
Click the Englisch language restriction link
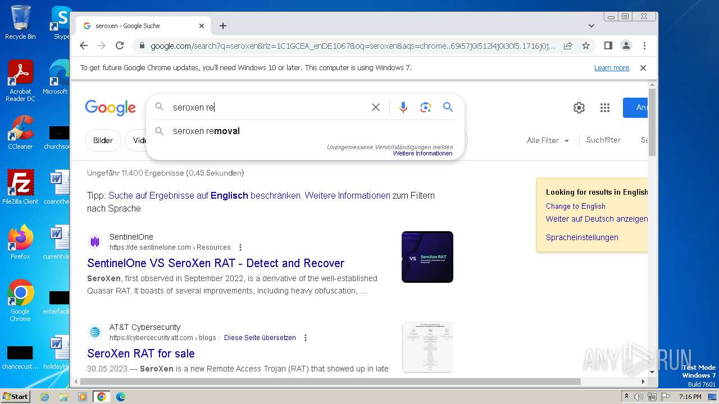[x=229, y=195]
